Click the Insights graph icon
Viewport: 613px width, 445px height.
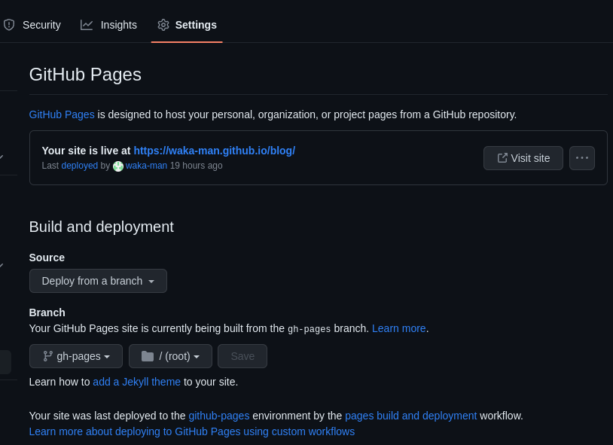87,25
